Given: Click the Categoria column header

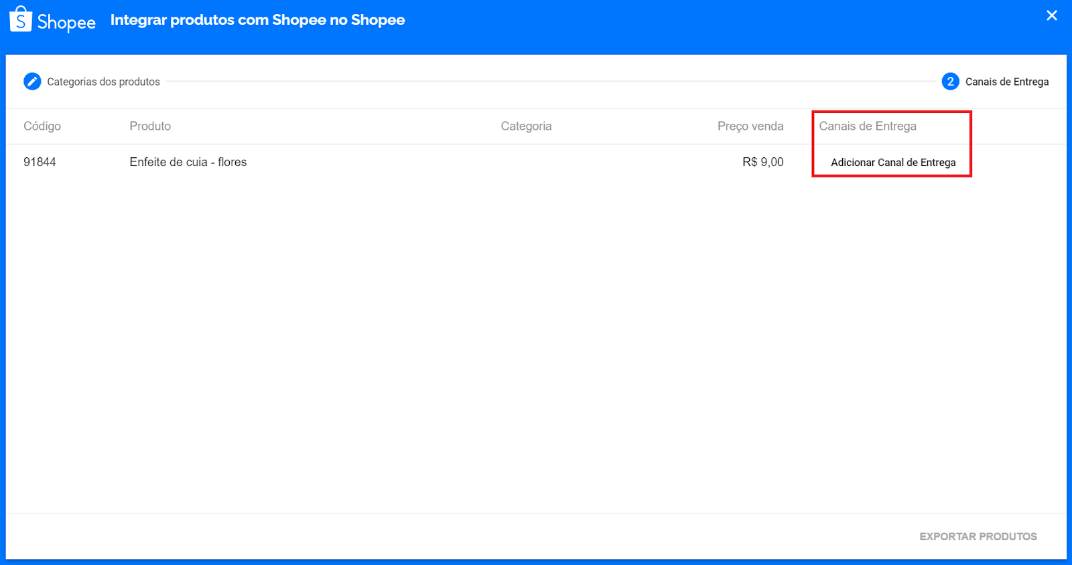Looking at the screenshot, I should click(x=526, y=126).
